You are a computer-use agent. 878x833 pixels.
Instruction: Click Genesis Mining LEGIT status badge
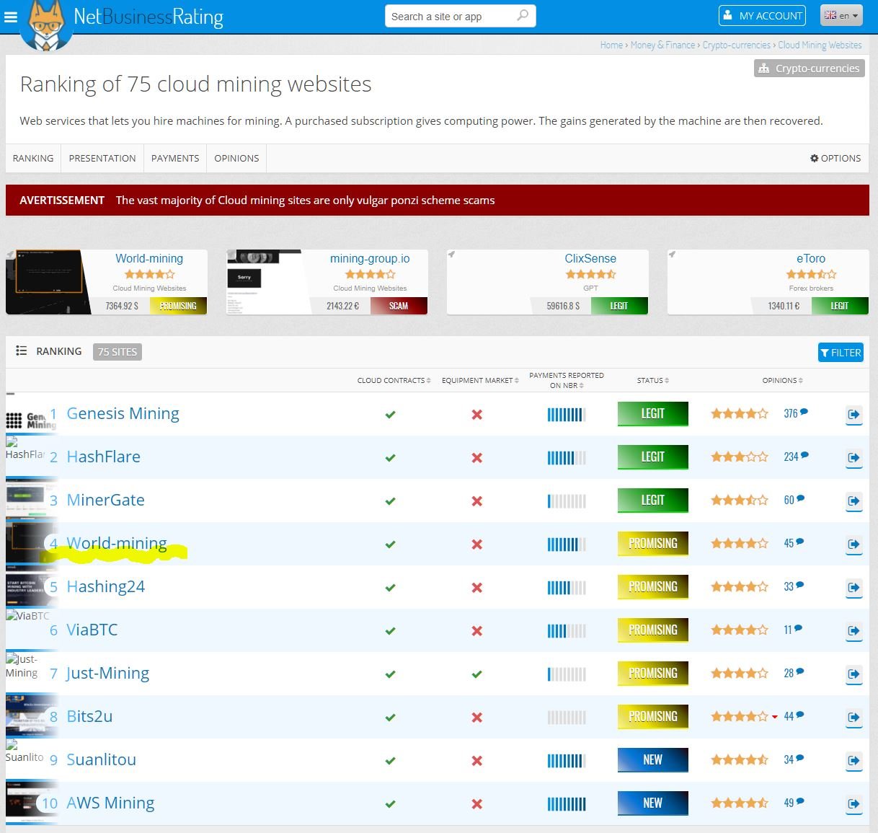point(652,414)
